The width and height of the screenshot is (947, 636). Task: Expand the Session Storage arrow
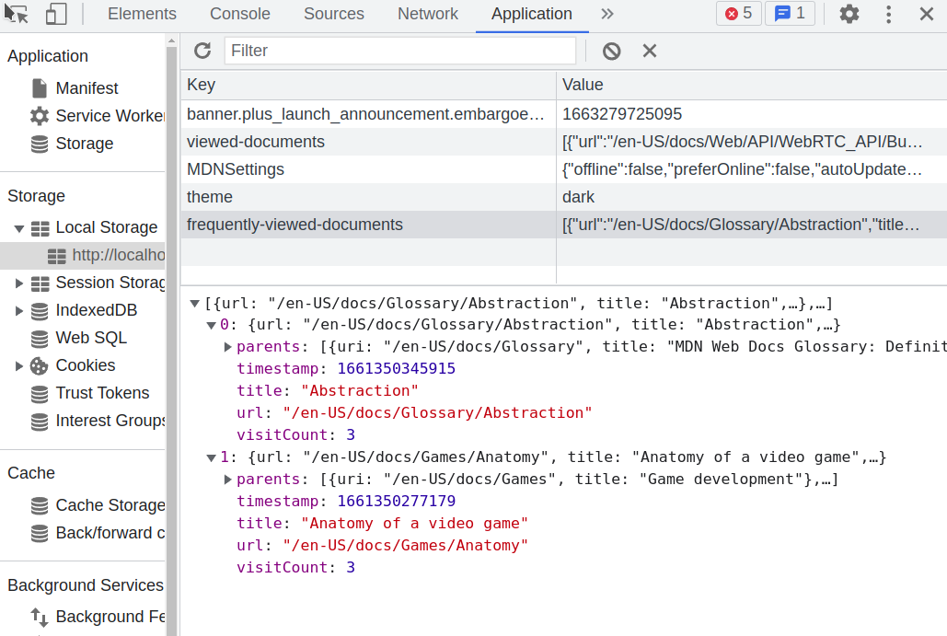(18, 283)
